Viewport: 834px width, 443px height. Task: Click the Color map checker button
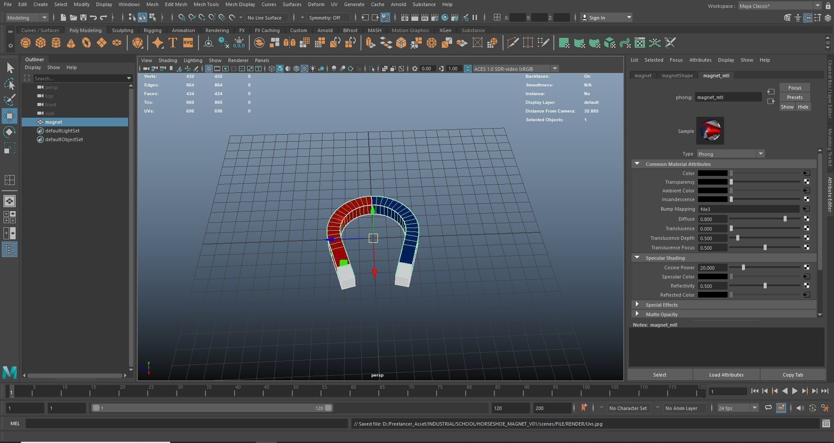[807, 173]
